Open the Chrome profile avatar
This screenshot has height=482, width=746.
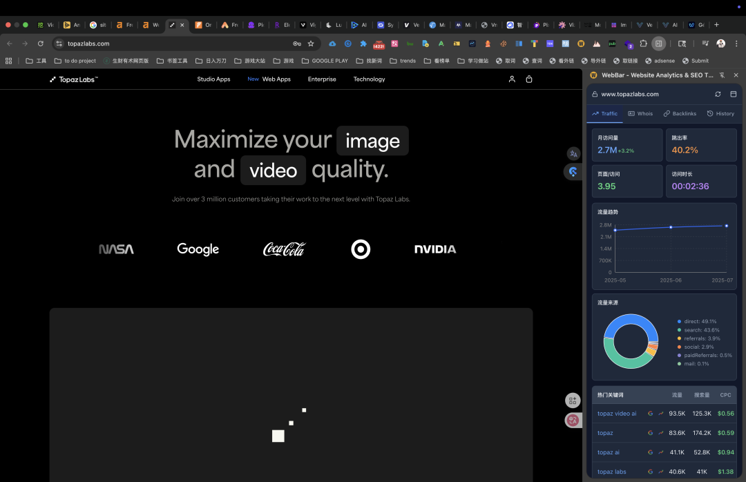720,44
